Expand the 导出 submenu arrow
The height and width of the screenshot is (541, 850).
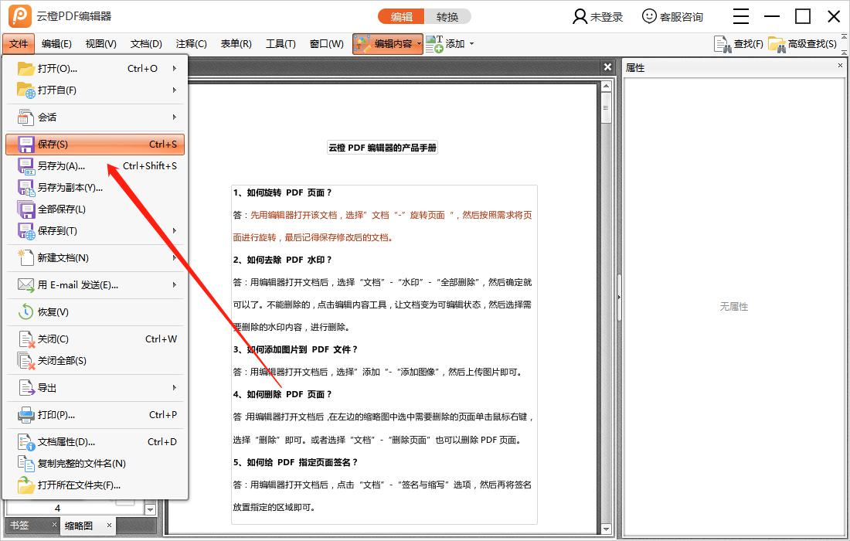coord(175,388)
